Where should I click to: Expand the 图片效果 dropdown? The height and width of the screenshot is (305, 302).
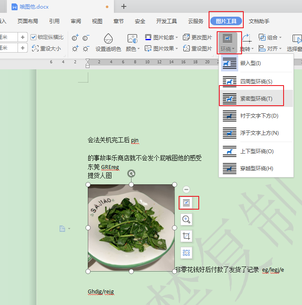162,48
